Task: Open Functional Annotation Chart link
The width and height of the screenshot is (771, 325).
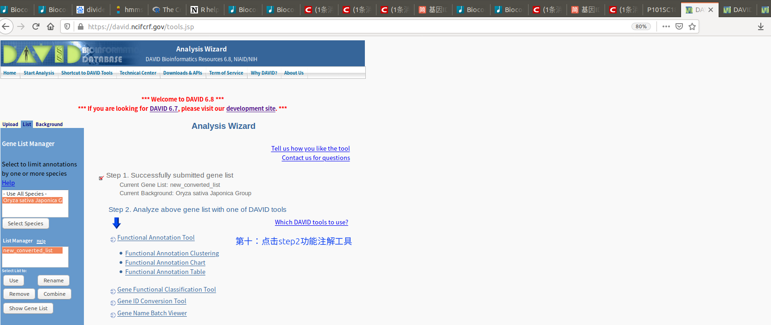Action: [x=165, y=262]
